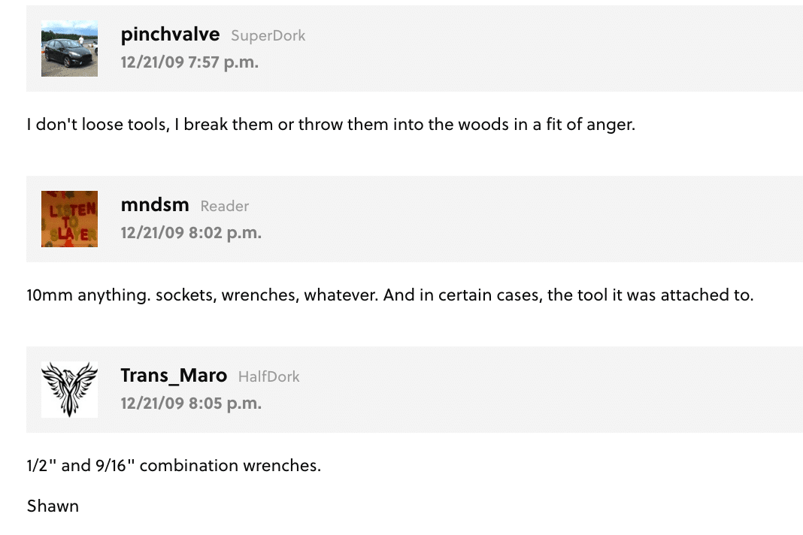Click the SuperDork rank label
The image size is (803, 535).
[268, 36]
